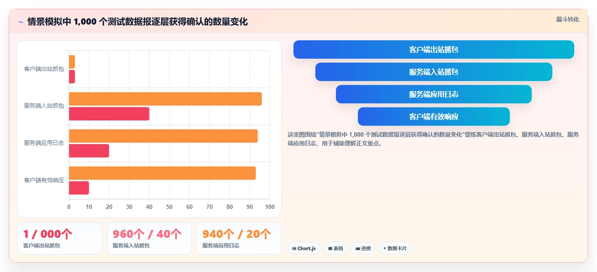
Task: Click the description paragraph below the funnel
Action: [x=433, y=139]
